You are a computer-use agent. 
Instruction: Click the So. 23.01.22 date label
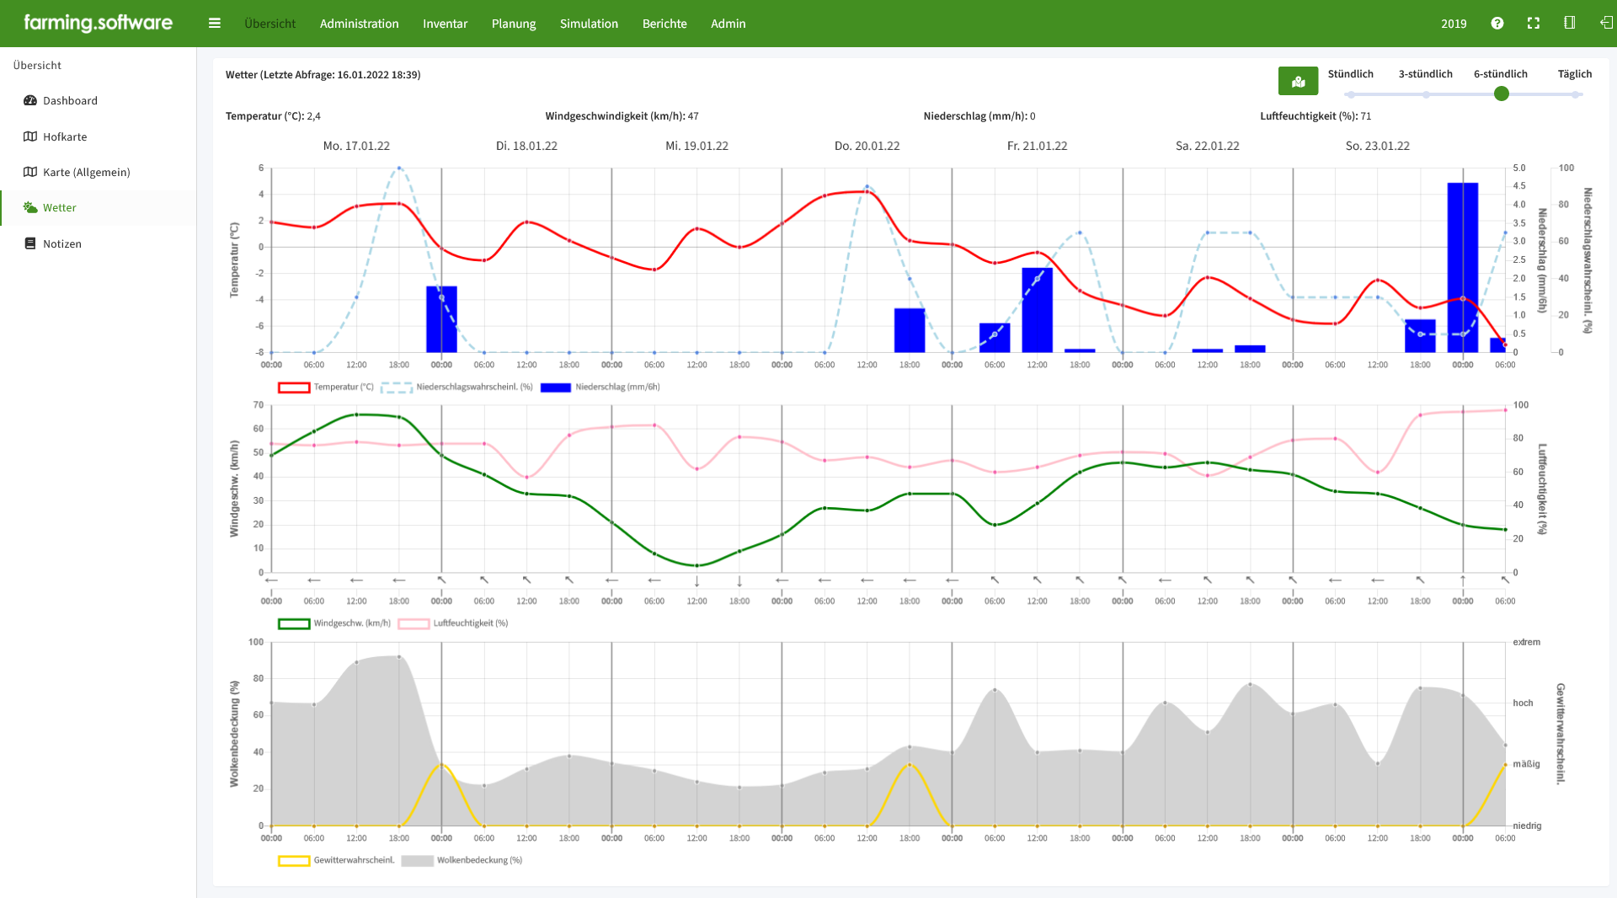(x=1377, y=146)
